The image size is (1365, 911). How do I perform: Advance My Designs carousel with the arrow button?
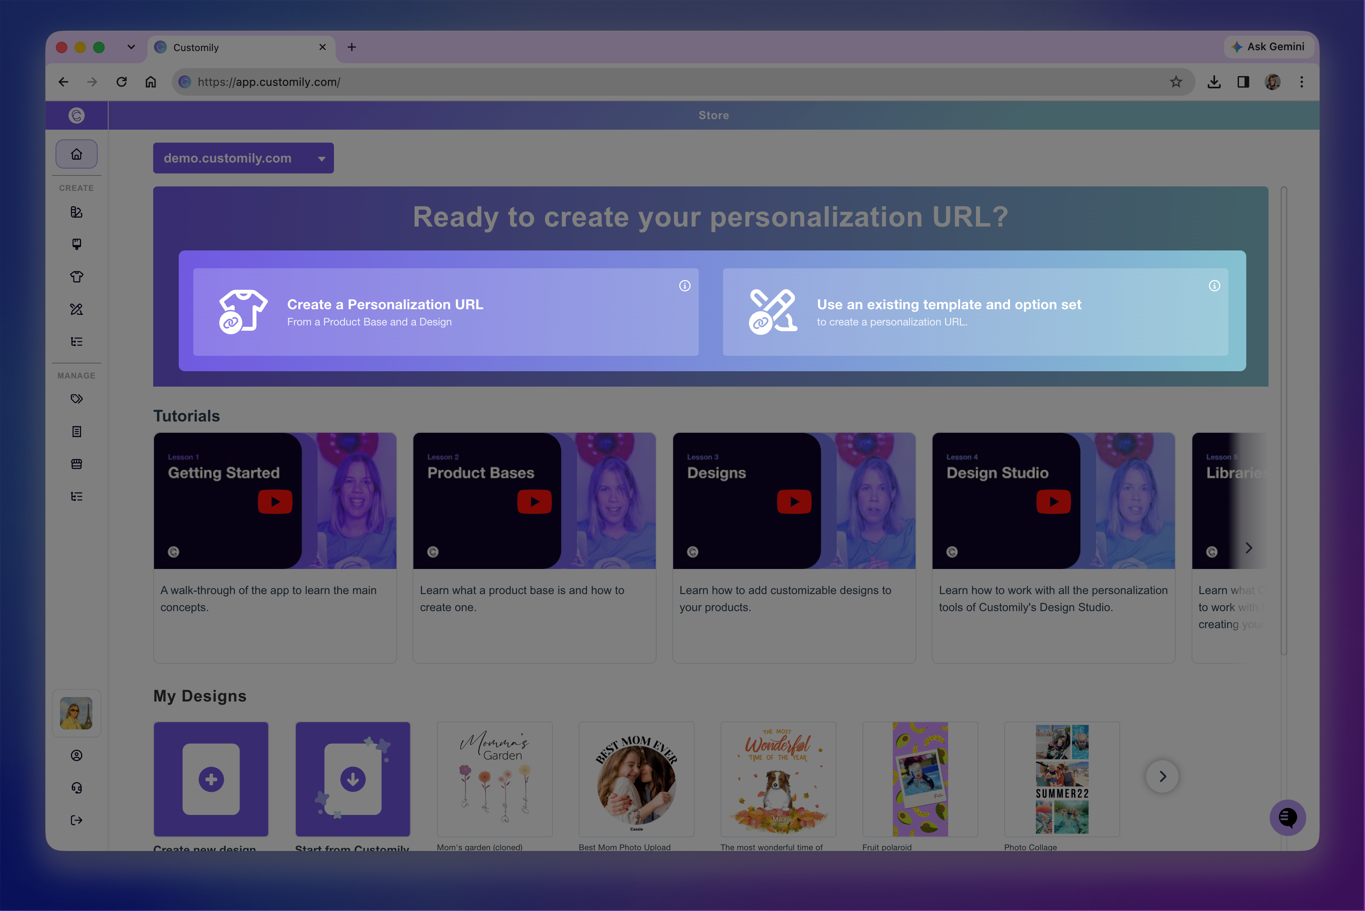(1162, 776)
